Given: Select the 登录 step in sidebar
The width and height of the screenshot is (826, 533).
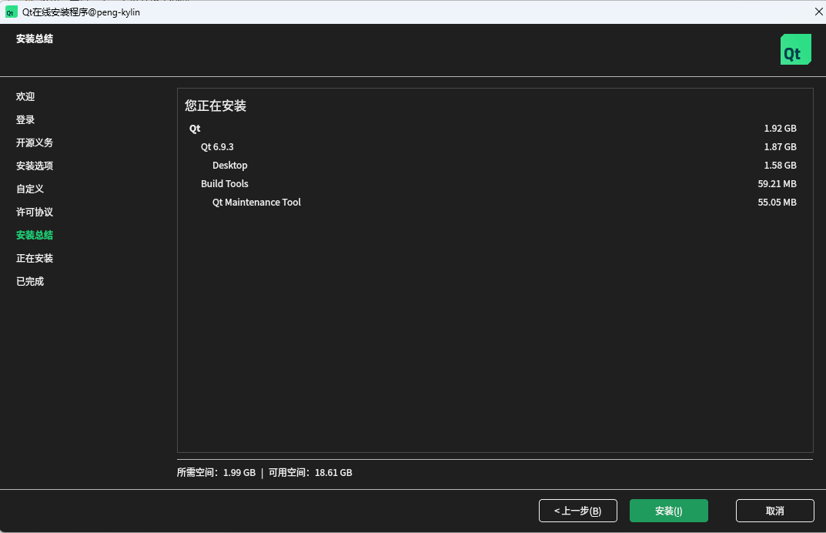Looking at the screenshot, I should tap(25, 119).
